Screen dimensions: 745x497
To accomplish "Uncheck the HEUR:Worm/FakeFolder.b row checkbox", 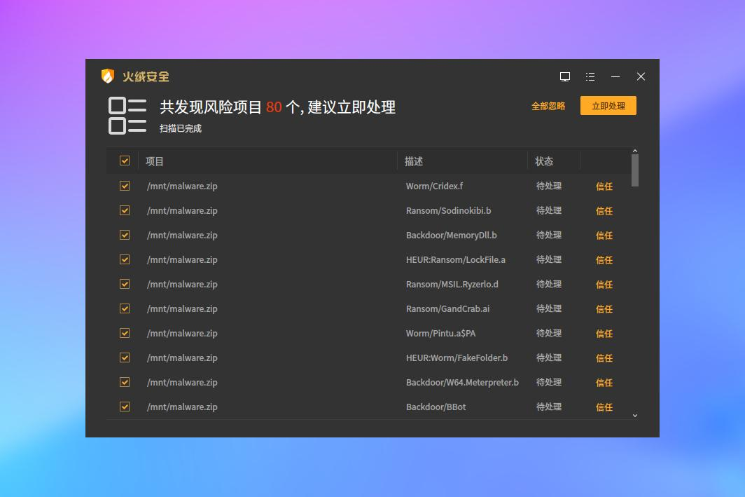I will click(125, 358).
